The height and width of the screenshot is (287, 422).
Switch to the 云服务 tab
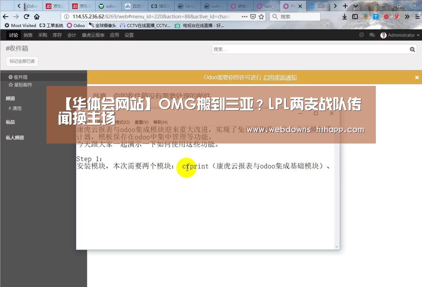[x=318, y=6]
